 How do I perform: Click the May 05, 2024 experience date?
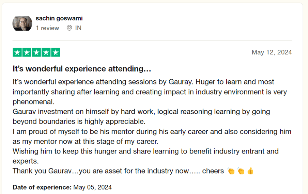click(x=92, y=187)
